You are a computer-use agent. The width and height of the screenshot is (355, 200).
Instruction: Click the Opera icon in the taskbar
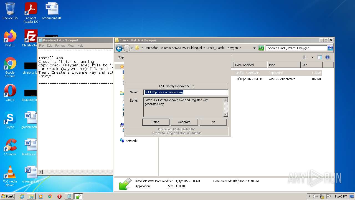59,196
